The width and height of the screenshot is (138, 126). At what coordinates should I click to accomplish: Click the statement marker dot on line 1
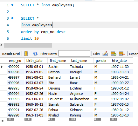[x=12, y=5]
